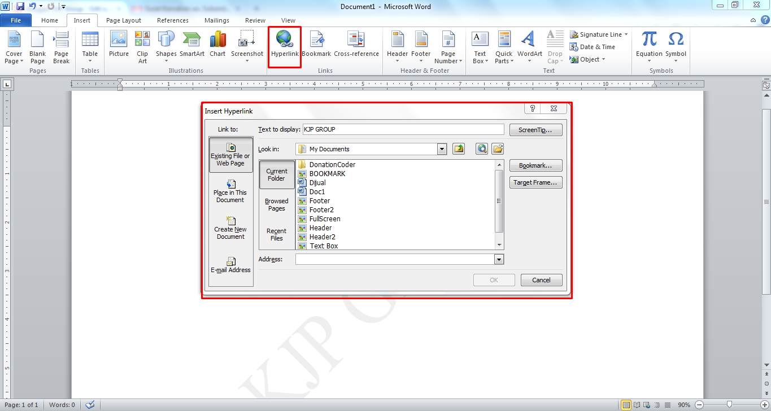The width and height of the screenshot is (771, 411).
Task: Switch to the Mailings ribbon tab
Action: point(216,20)
